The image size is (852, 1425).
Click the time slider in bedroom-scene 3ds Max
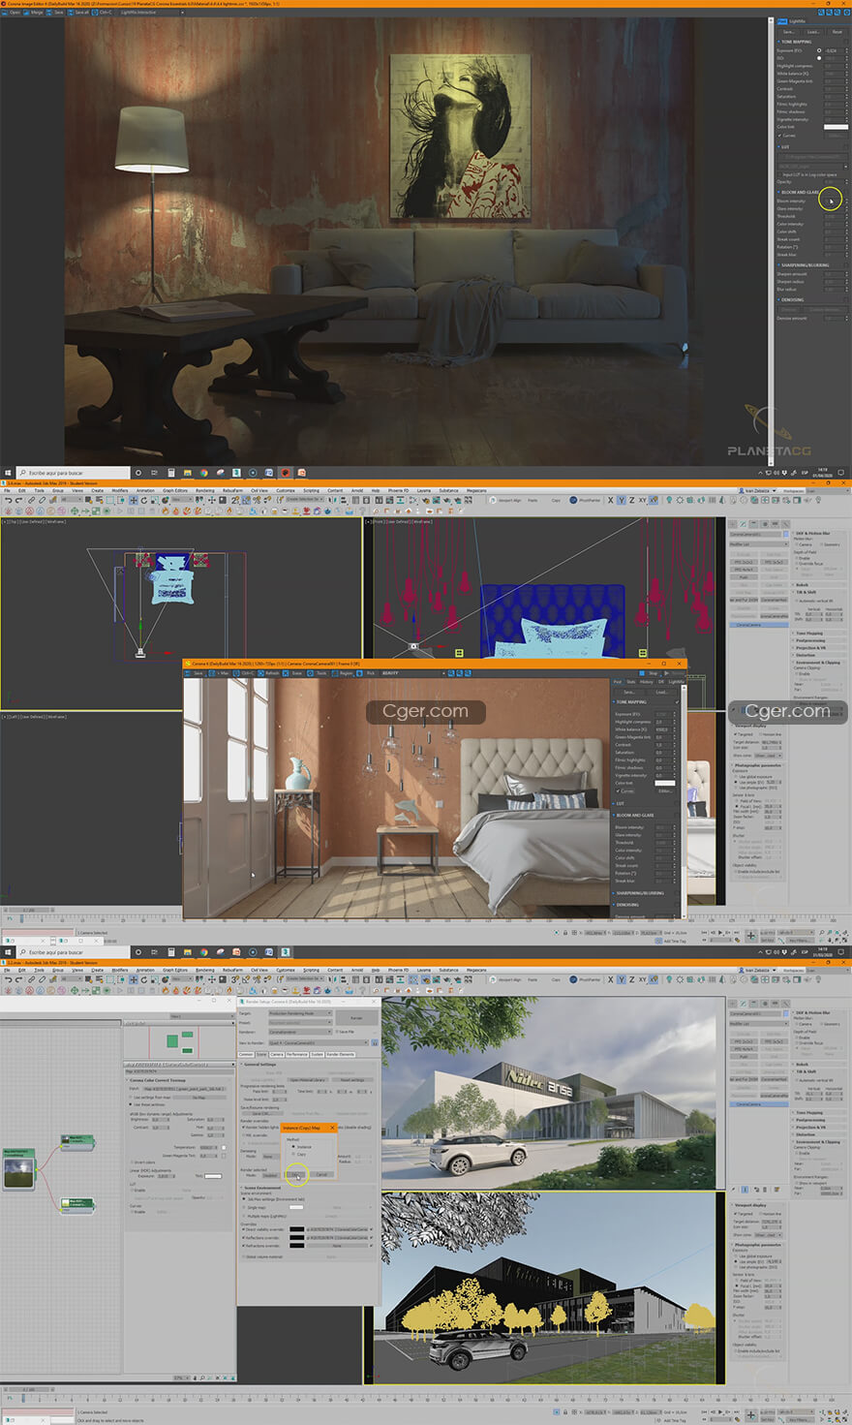point(28,910)
